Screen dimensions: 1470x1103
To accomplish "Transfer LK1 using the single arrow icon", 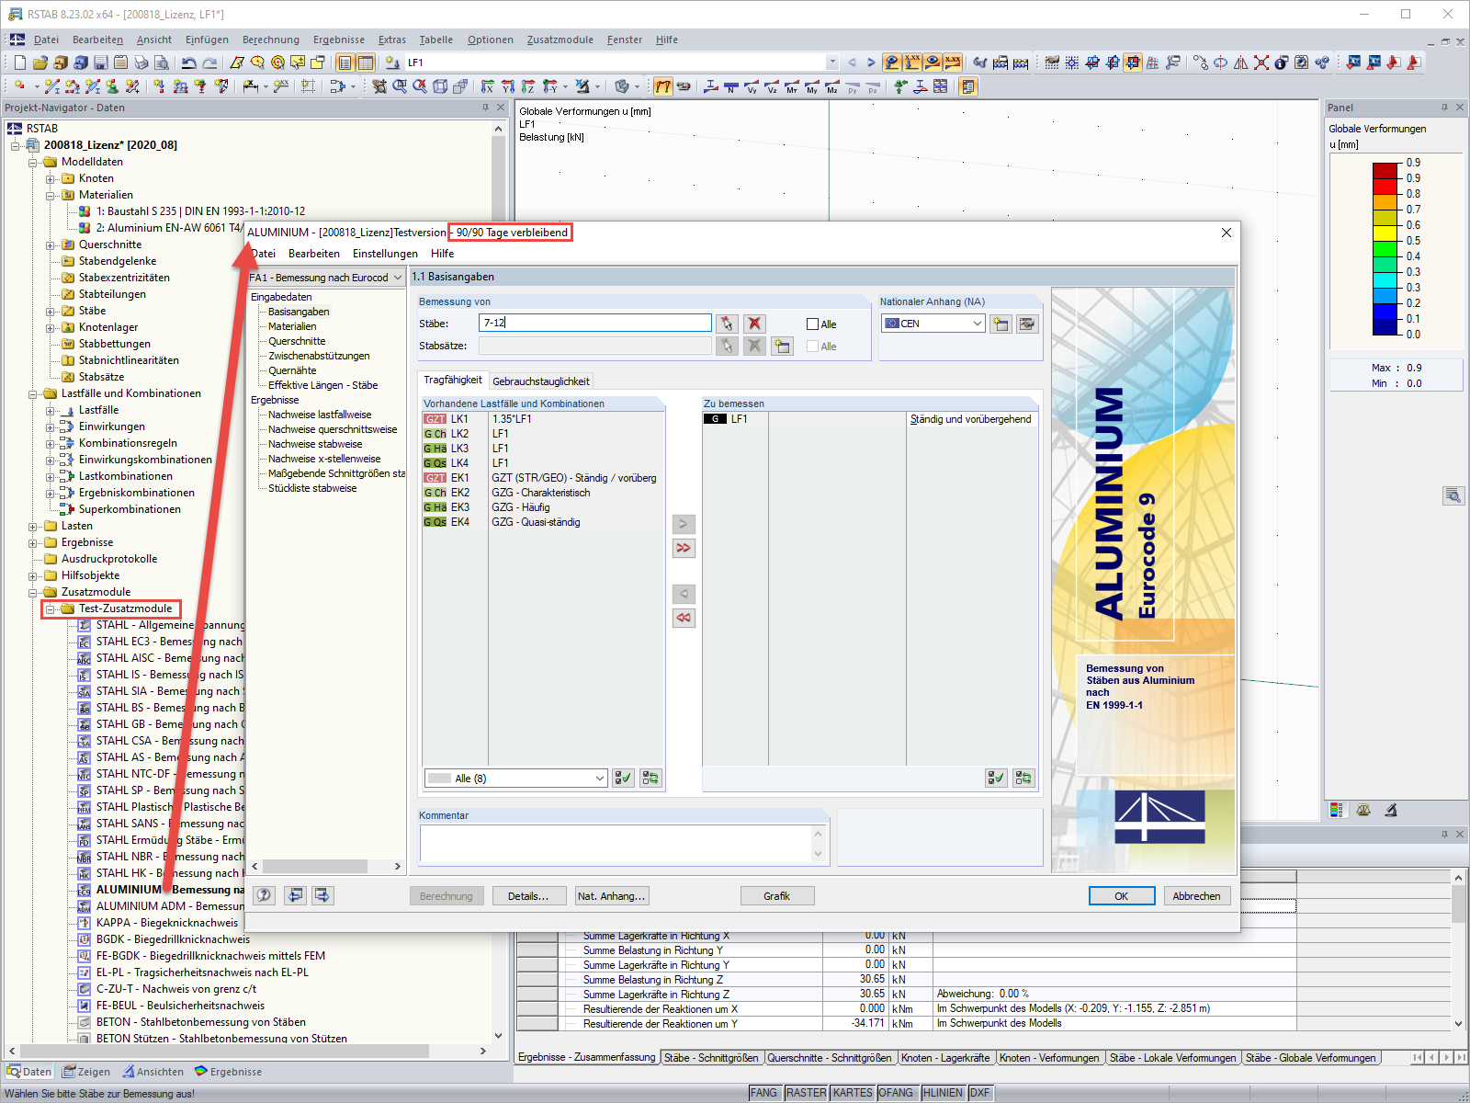I will [x=683, y=523].
